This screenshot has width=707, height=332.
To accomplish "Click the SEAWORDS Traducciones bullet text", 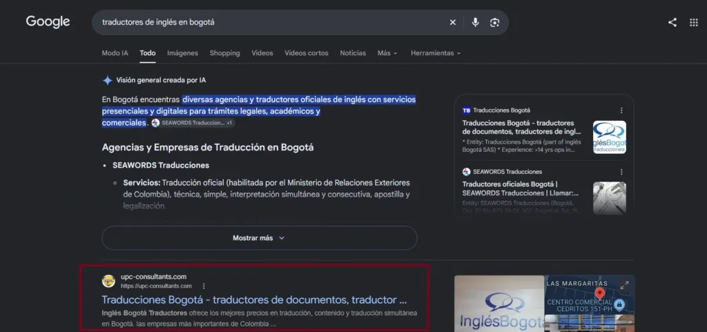I will [x=161, y=166].
